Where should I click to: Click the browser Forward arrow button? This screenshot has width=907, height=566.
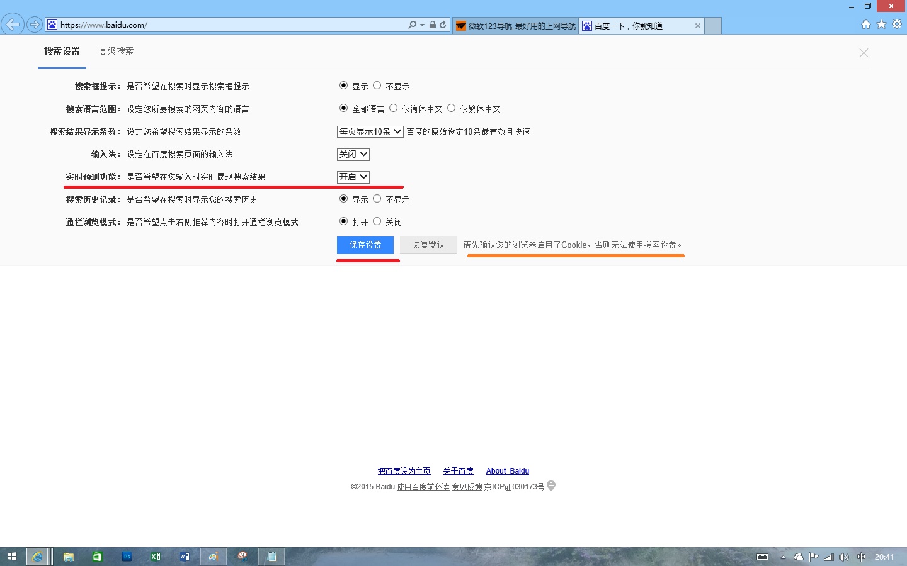[35, 25]
